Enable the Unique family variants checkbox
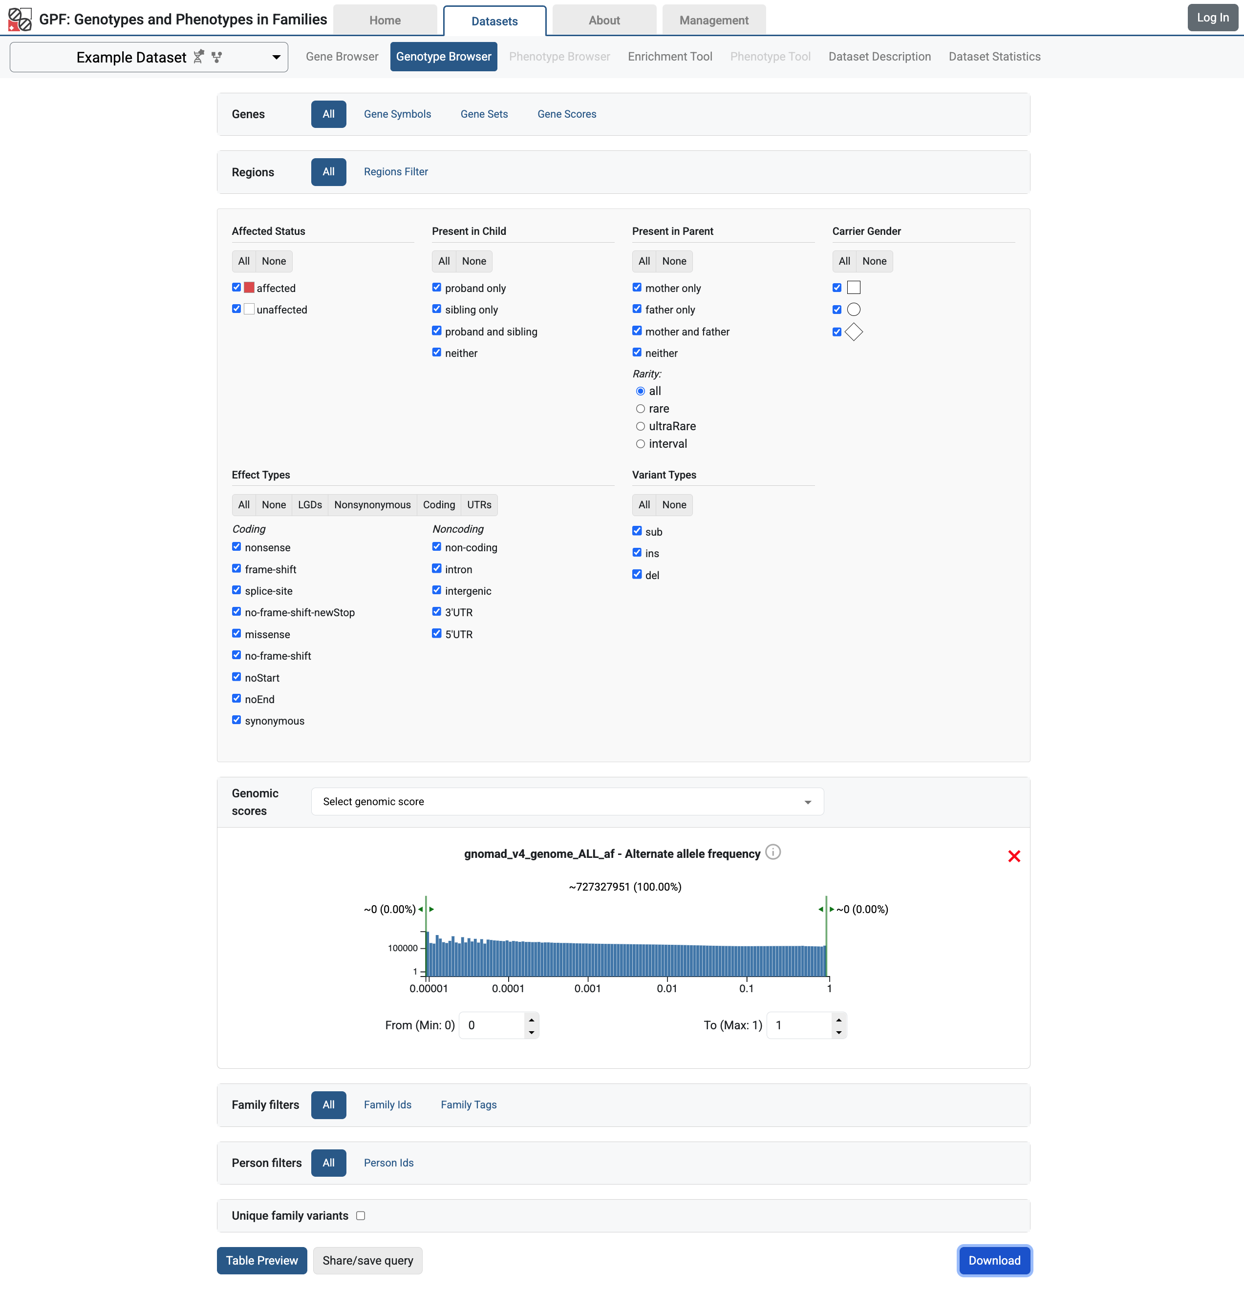 pyautogui.click(x=360, y=1215)
